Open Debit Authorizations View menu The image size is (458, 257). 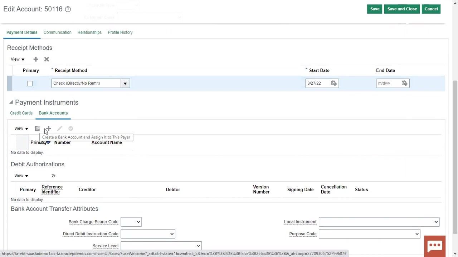pos(21,176)
